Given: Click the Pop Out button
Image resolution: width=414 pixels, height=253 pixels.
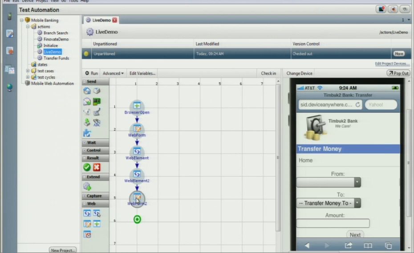Looking at the screenshot, I should pyautogui.click(x=398, y=73).
